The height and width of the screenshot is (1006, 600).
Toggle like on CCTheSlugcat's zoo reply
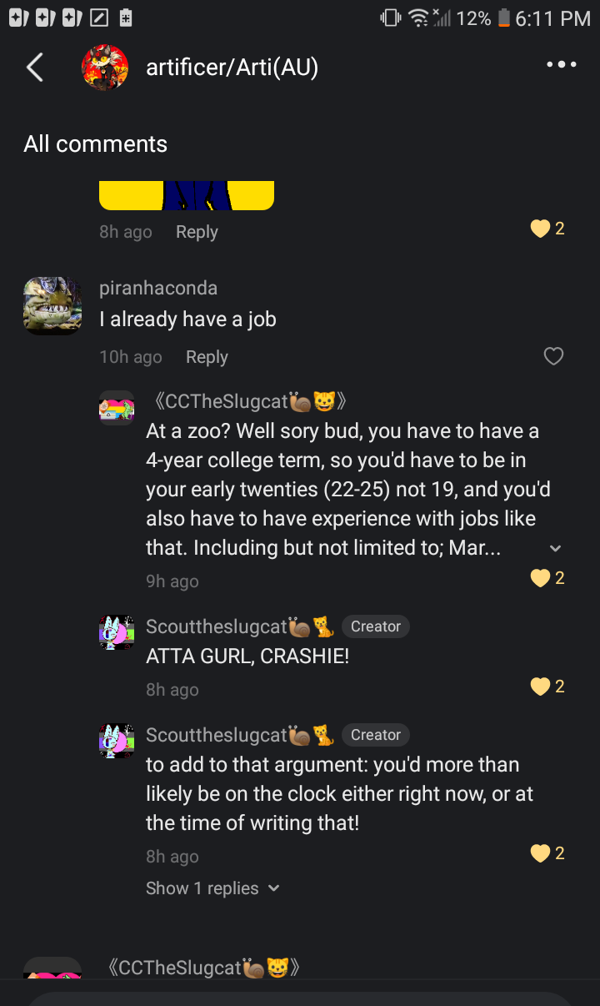[541, 578]
